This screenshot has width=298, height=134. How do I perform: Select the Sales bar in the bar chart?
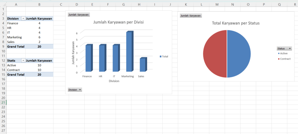click(143, 65)
